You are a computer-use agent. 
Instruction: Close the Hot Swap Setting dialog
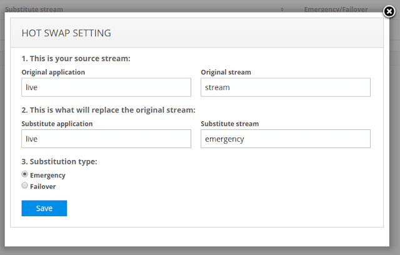click(389, 11)
